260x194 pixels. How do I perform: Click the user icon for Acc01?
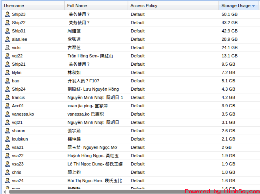click(x=8, y=106)
